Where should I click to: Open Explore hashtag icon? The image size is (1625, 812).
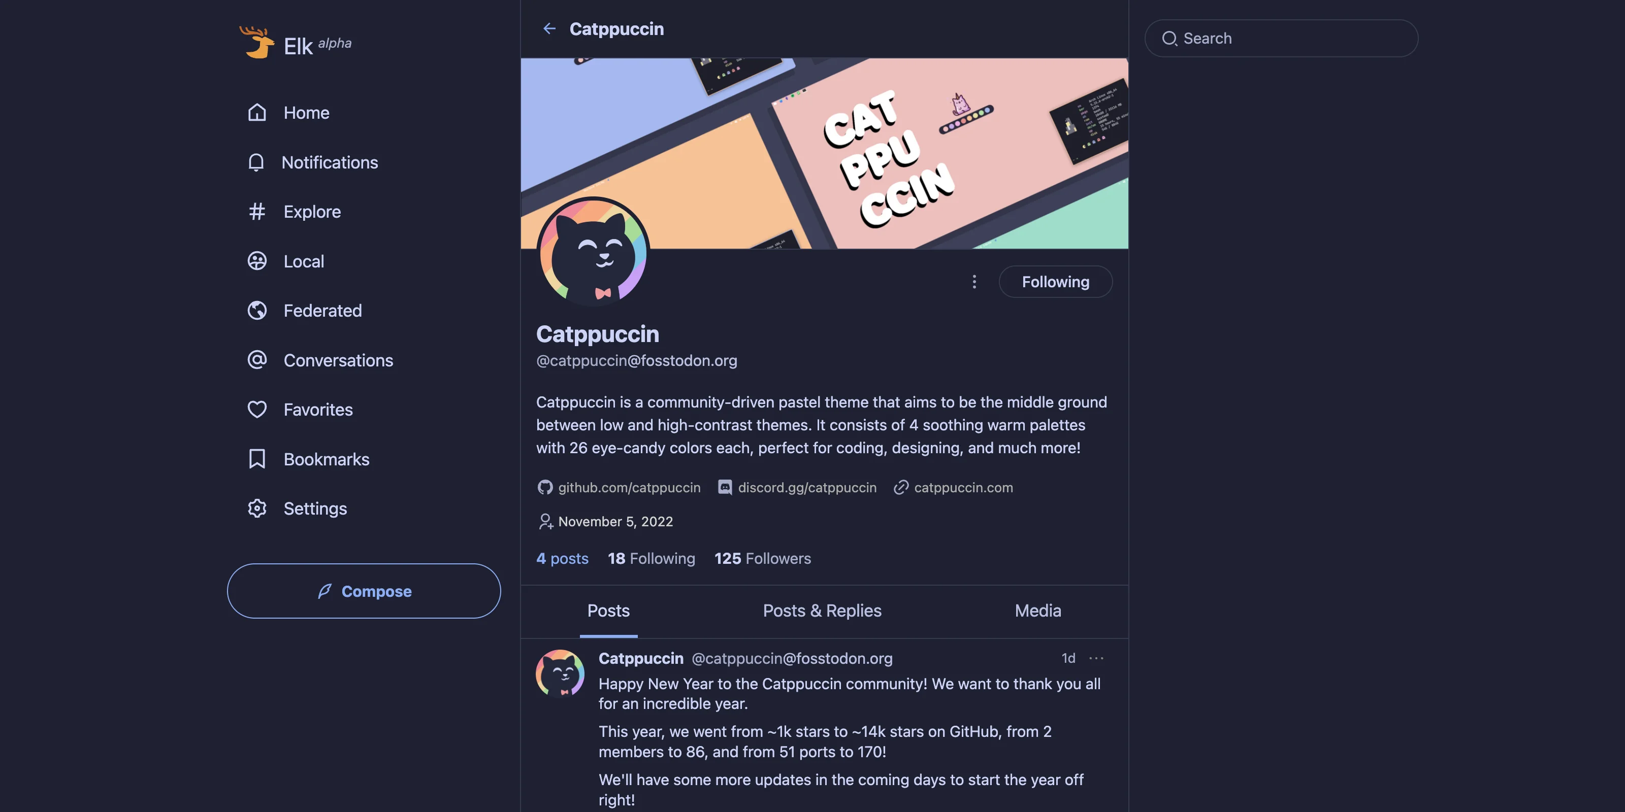pyautogui.click(x=257, y=212)
